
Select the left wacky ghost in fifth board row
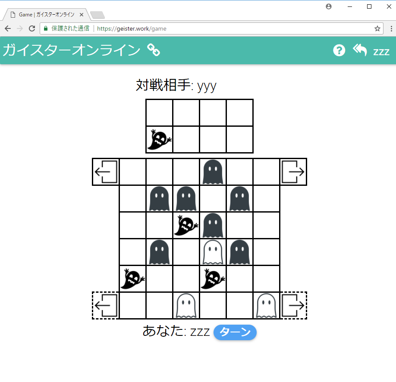point(132,279)
